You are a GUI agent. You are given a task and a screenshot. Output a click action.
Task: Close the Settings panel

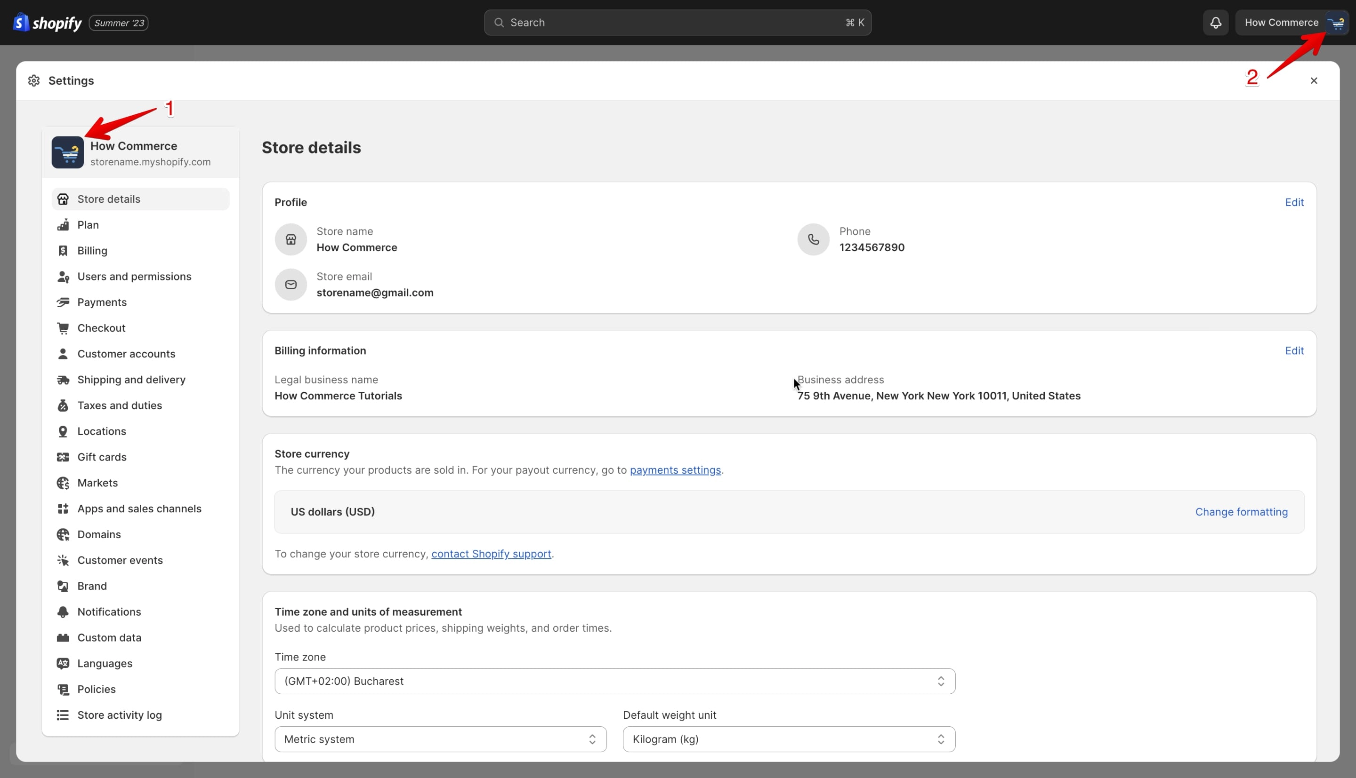click(x=1313, y=80)
